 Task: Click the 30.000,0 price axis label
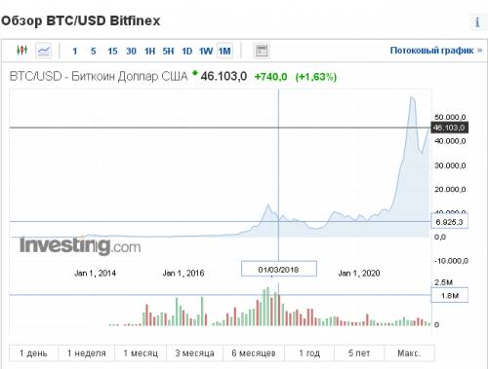[x=450, y=166]
